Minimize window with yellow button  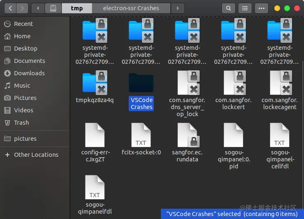coord(277,8)
